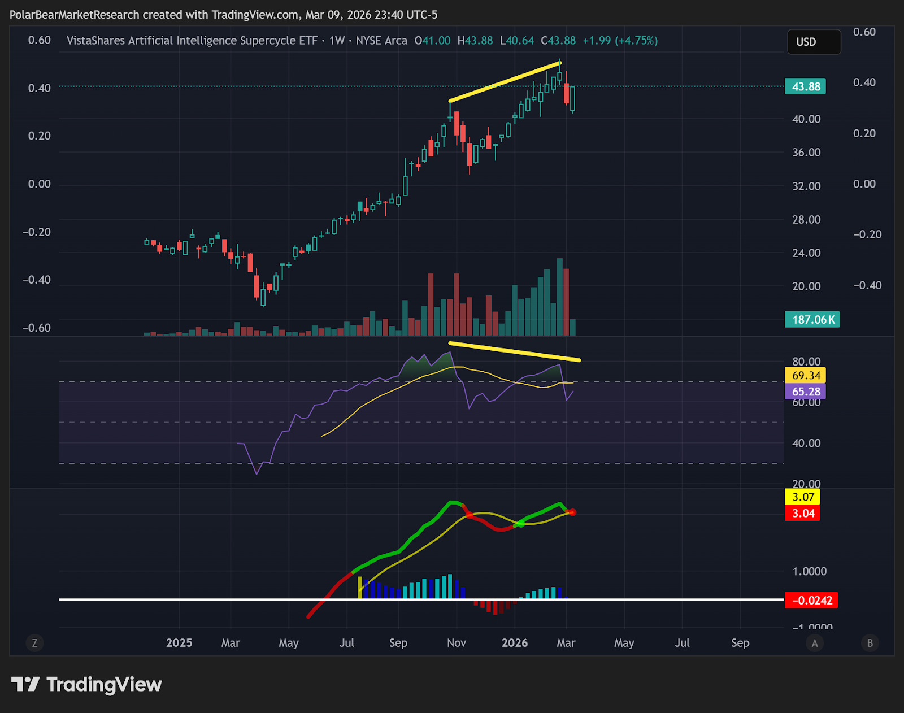Image resolution: width=904 pixels, height=713 pixels.
Task: Toggle auto scale A button
Action: (815, 643)
